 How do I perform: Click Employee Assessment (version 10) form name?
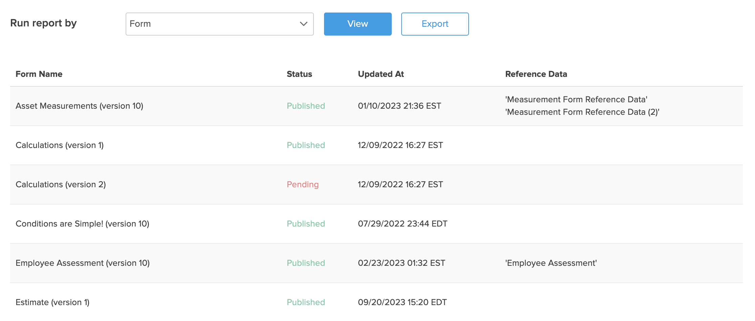(83, 263)
